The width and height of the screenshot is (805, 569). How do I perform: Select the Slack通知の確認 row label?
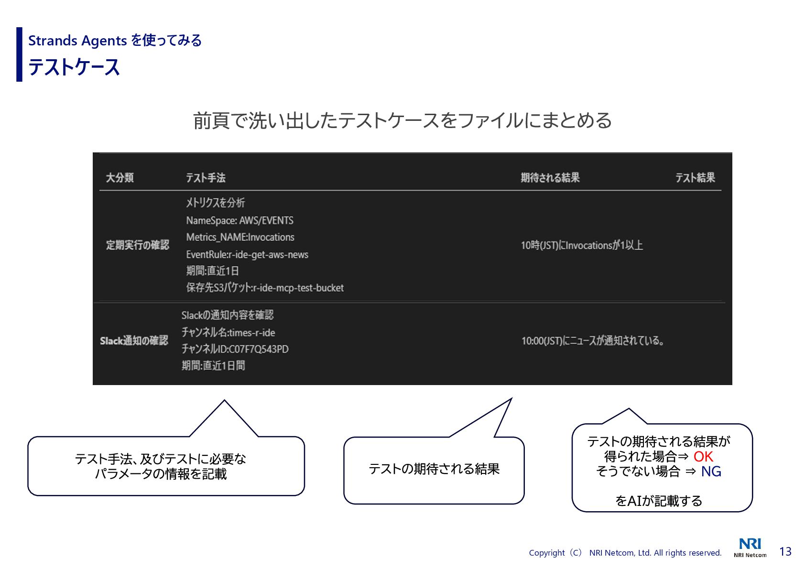134,341
